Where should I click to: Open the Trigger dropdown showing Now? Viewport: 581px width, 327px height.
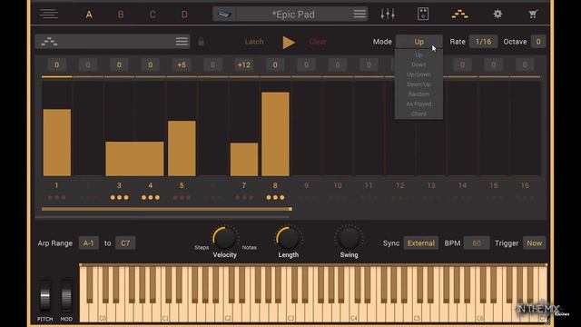[534, 243]
